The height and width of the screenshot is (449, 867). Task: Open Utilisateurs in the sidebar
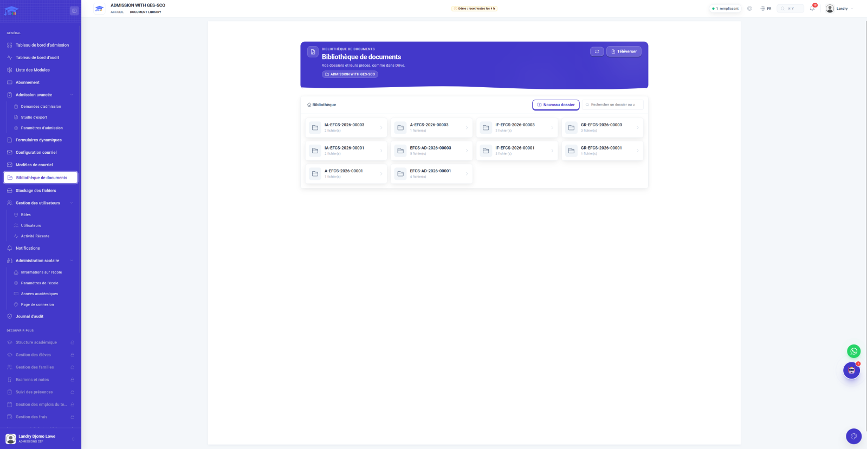[31, 225]
